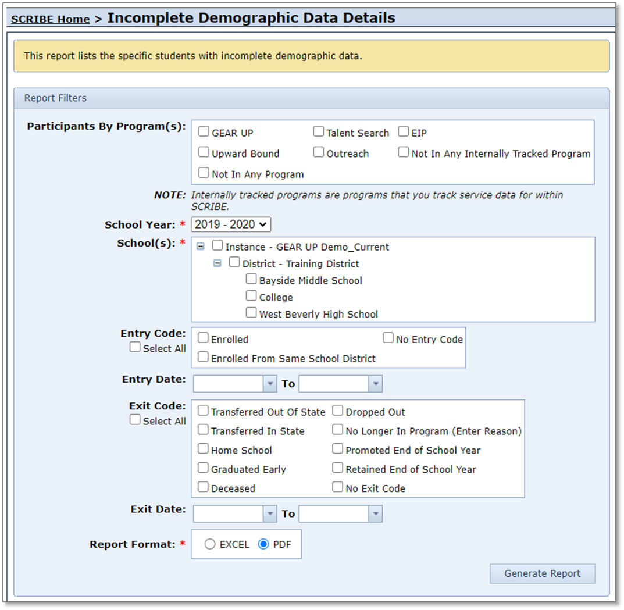Image resolution: width=624 pixels, height=610 pixels.
Task: Check No Longer In Program (Enter Reason)
Action: tap(337, 429)
